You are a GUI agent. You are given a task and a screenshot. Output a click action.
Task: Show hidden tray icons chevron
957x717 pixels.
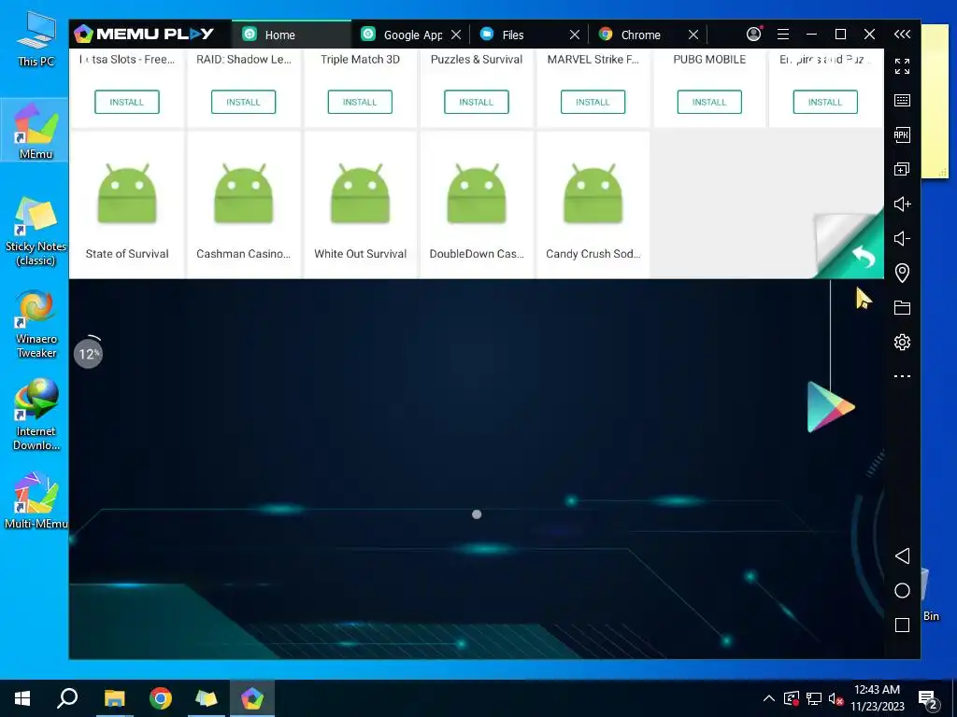(x=769, y=698)
